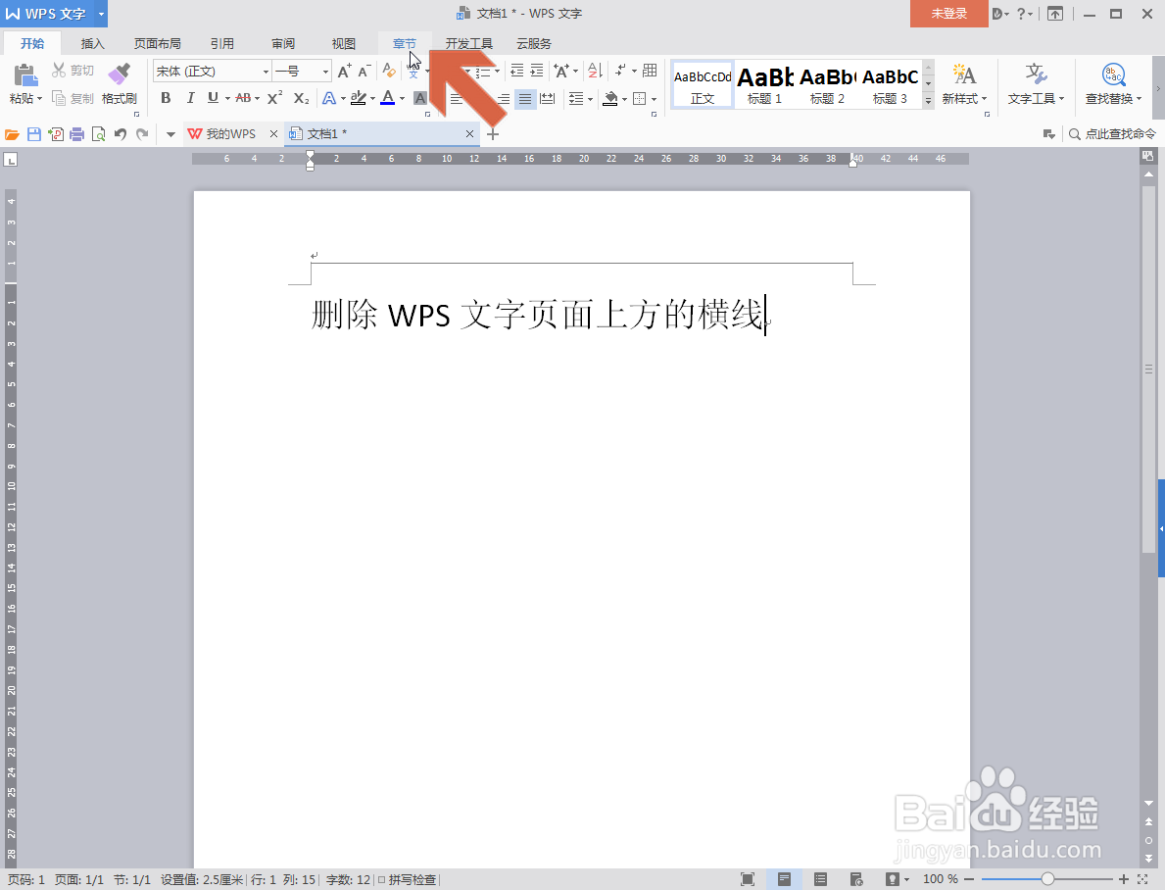Increase font size with A+ icon
Screen dimensions: 1165x890
tap(344, 72)
